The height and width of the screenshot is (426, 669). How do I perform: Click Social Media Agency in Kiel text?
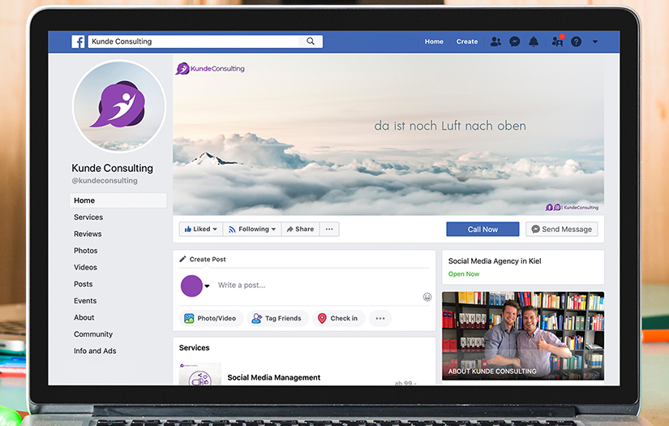tap(495, 260)
